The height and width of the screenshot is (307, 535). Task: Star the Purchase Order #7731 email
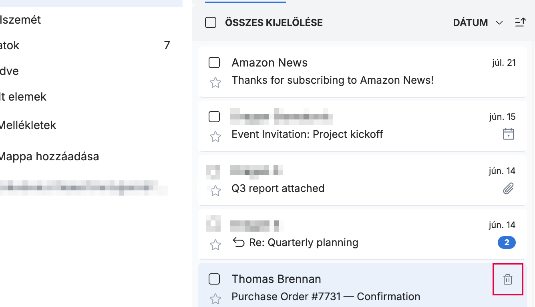215,299
